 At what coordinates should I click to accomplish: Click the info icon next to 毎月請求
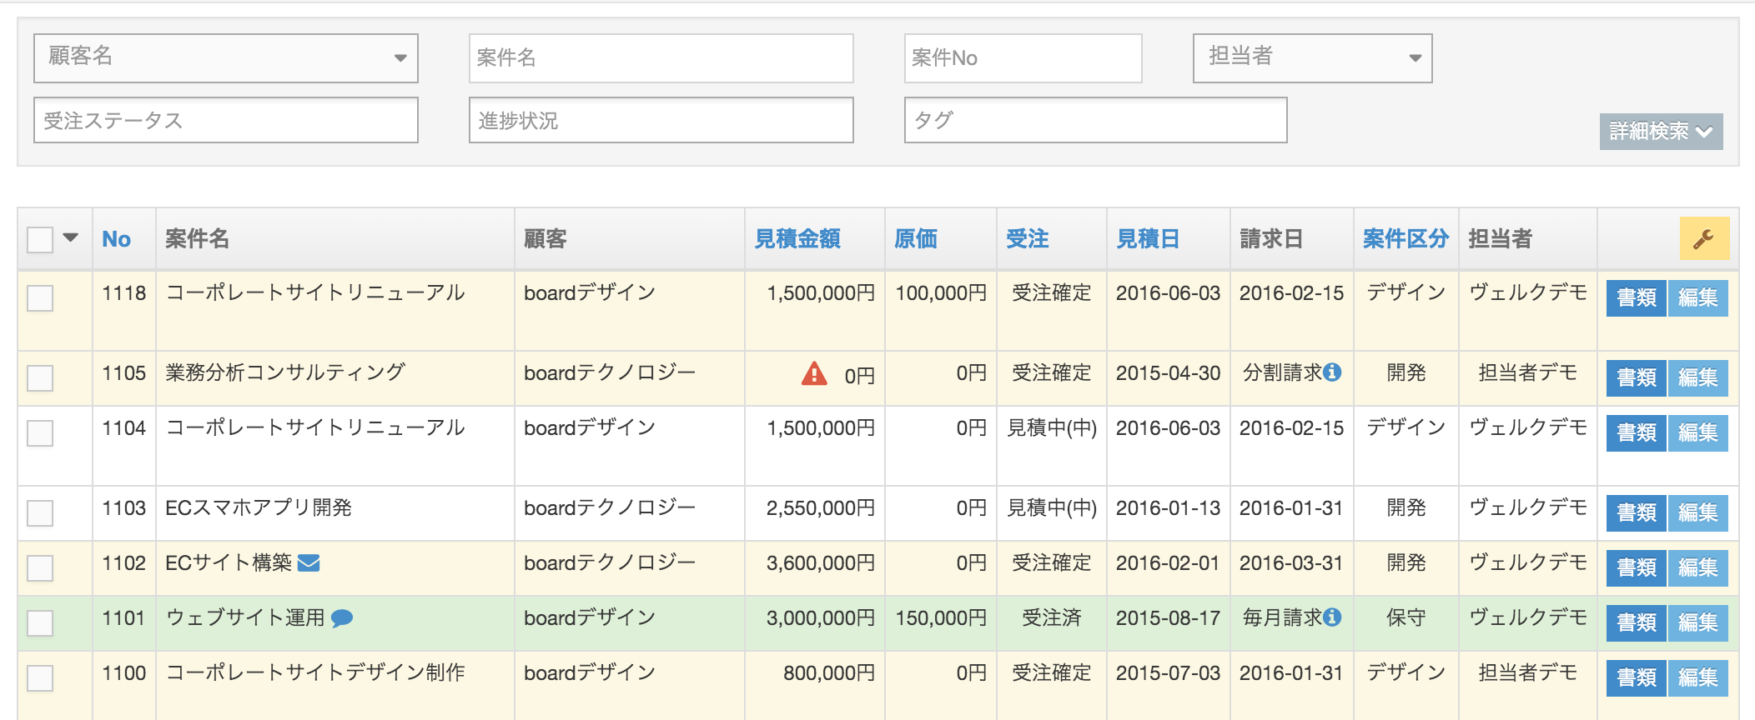pos(1333,617)
